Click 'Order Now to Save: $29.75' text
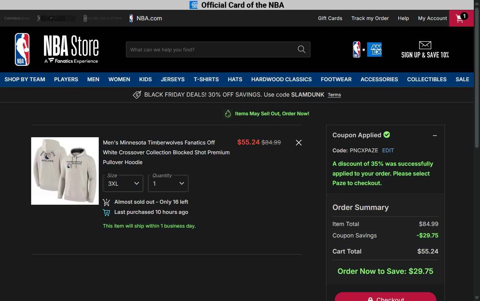Viewport: 480px width, 301px height. [x=385, y=271]
